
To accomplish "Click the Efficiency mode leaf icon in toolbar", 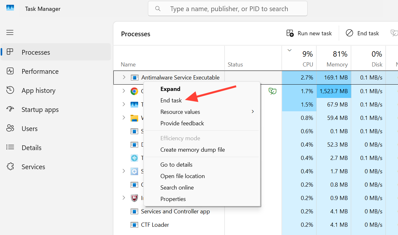I will point(394,33).
